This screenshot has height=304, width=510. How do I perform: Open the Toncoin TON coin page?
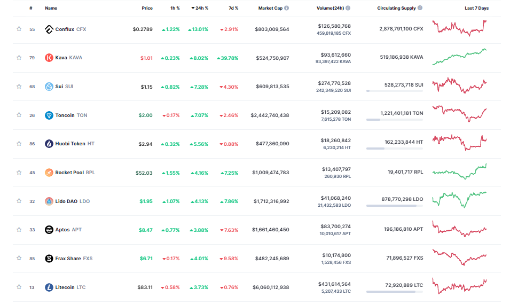click(71, 115)
